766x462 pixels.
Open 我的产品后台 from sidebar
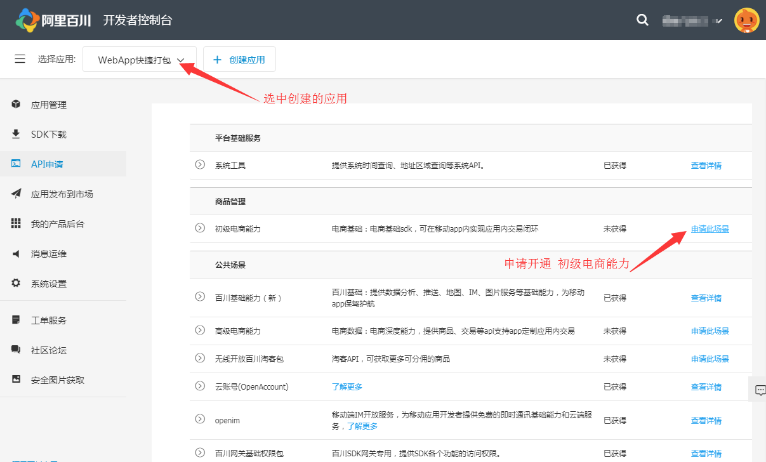coord(57,224)
